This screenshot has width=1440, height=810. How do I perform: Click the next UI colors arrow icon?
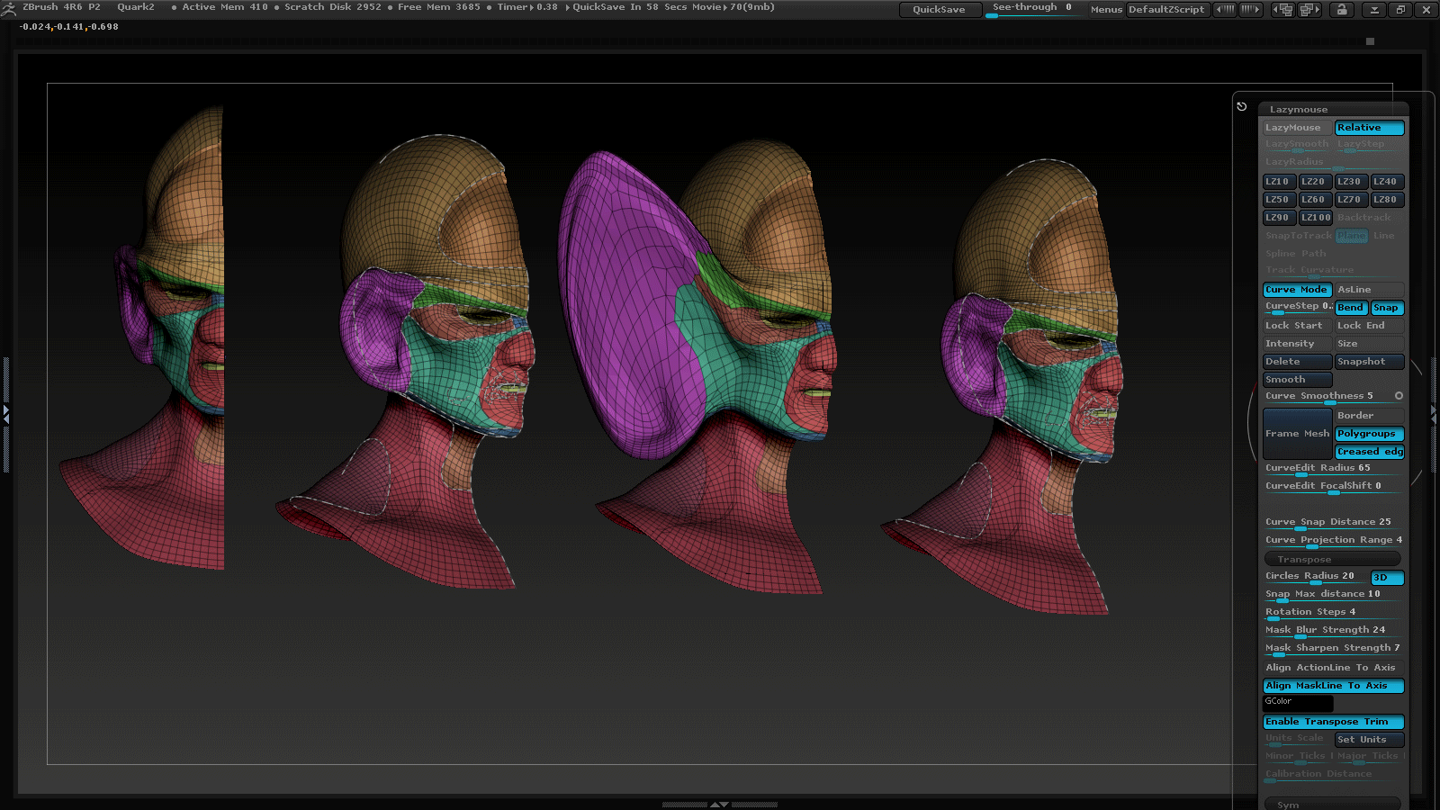[x=1250, y=10]
